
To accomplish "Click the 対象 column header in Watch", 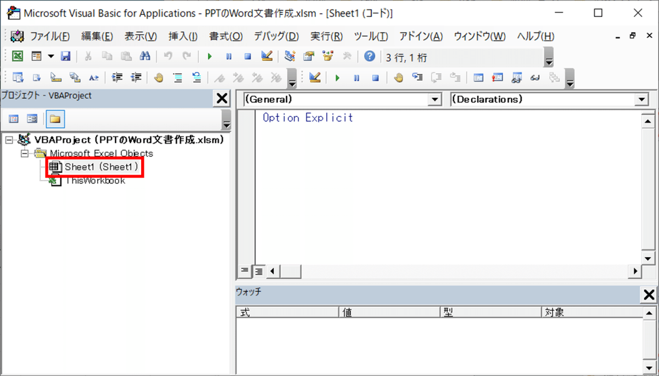I will (x=591, y=312).
